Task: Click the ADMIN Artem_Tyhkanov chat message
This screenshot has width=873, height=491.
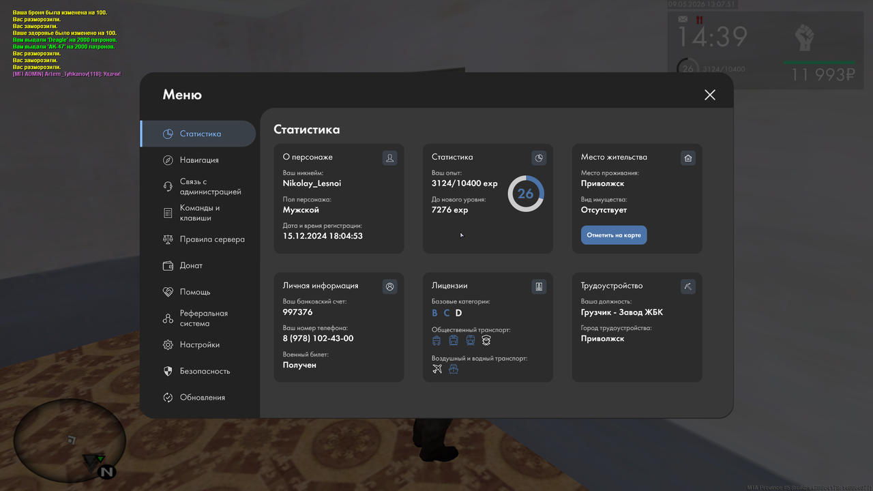Action: 67,74
